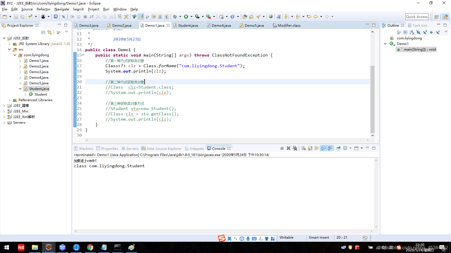
Task: Toggle Link with Editor in Project Explorer
Action: [50, 32]
